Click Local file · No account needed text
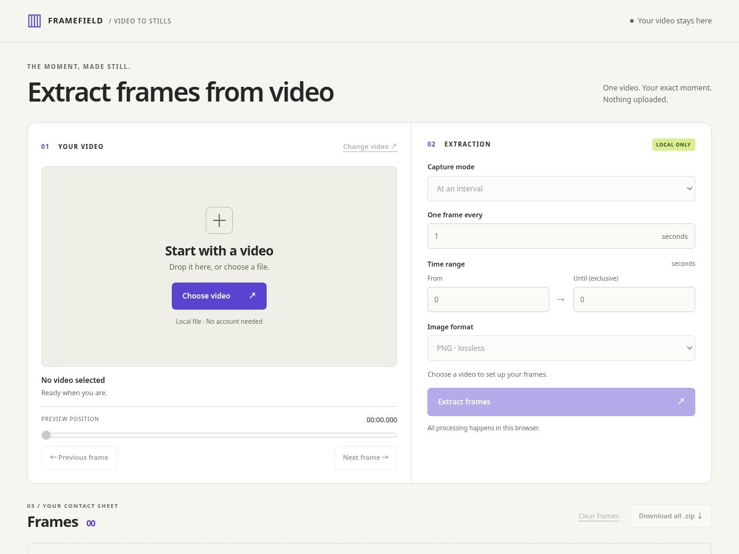This screenshot has height=554, width=739. pyautogui.click(x=219, y=321)
